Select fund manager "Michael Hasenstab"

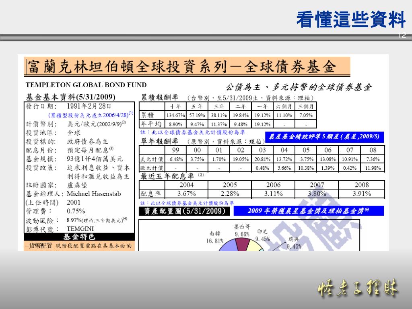click(x=94, y=194)
